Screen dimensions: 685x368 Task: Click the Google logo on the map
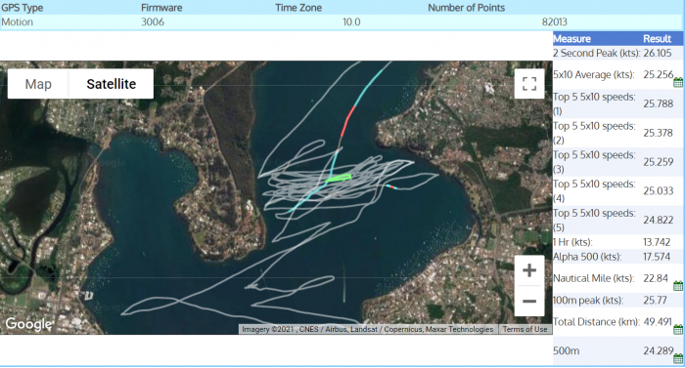click(28, 324)
